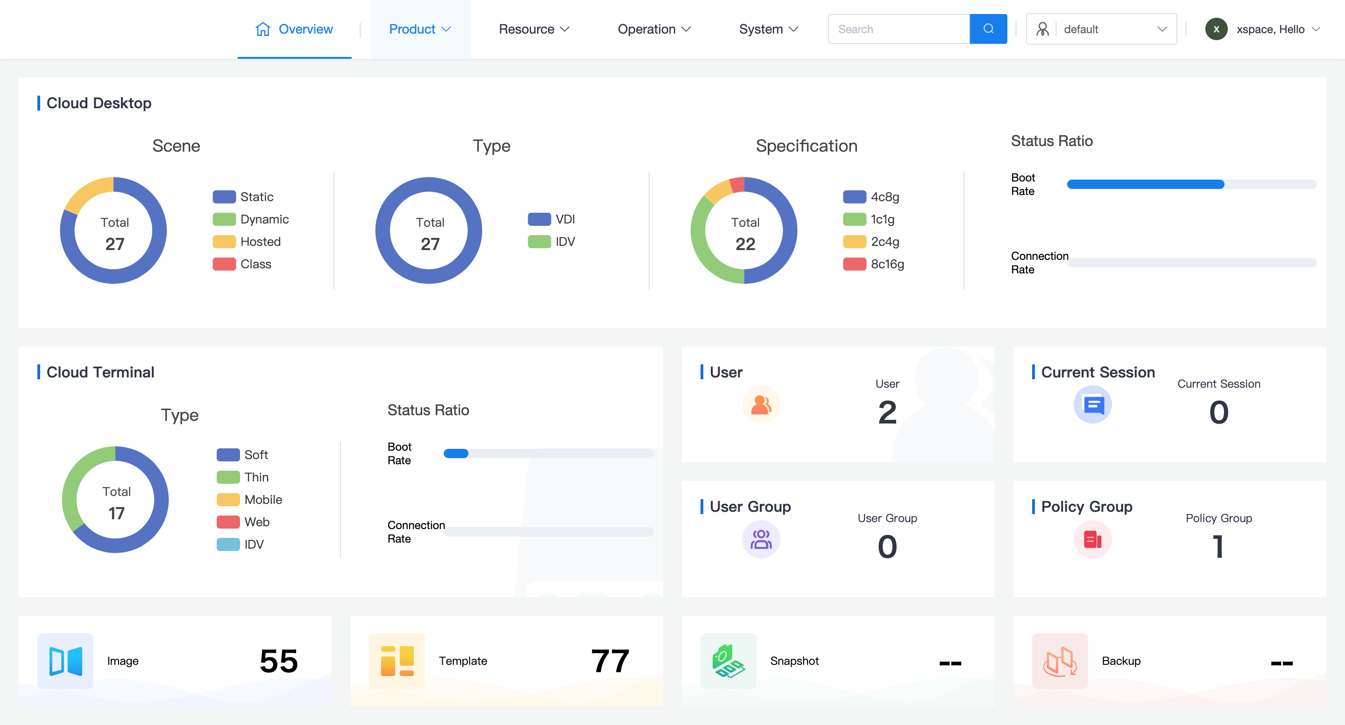1345x725 pixels.
Task: Click the red Policy Group icon
Action: [1092, 539]
